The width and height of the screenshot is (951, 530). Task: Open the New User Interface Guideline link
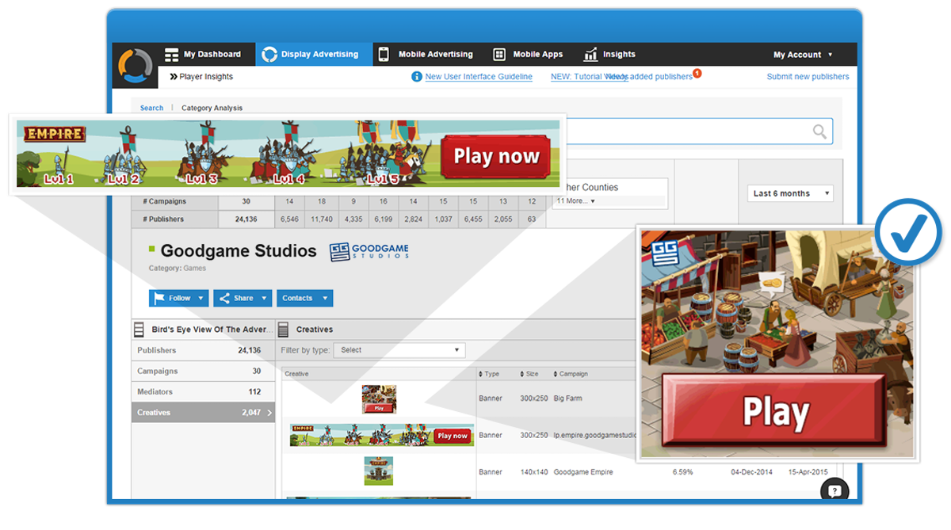point(479,77)
